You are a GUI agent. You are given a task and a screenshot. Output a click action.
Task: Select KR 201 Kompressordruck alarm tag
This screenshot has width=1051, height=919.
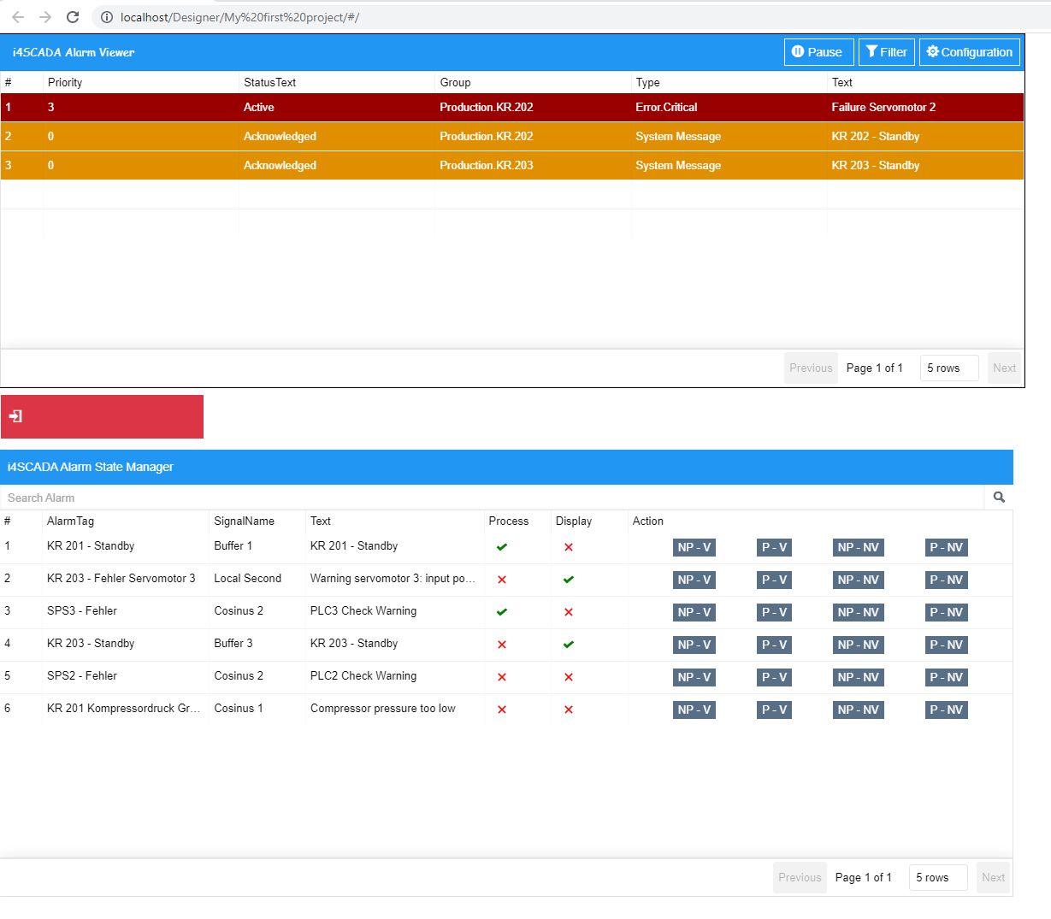[123, 708]
